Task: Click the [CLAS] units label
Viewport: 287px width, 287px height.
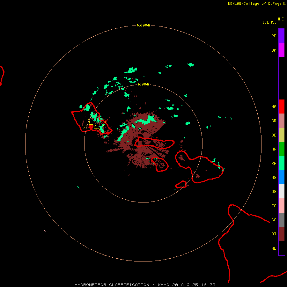Action: 269,22
